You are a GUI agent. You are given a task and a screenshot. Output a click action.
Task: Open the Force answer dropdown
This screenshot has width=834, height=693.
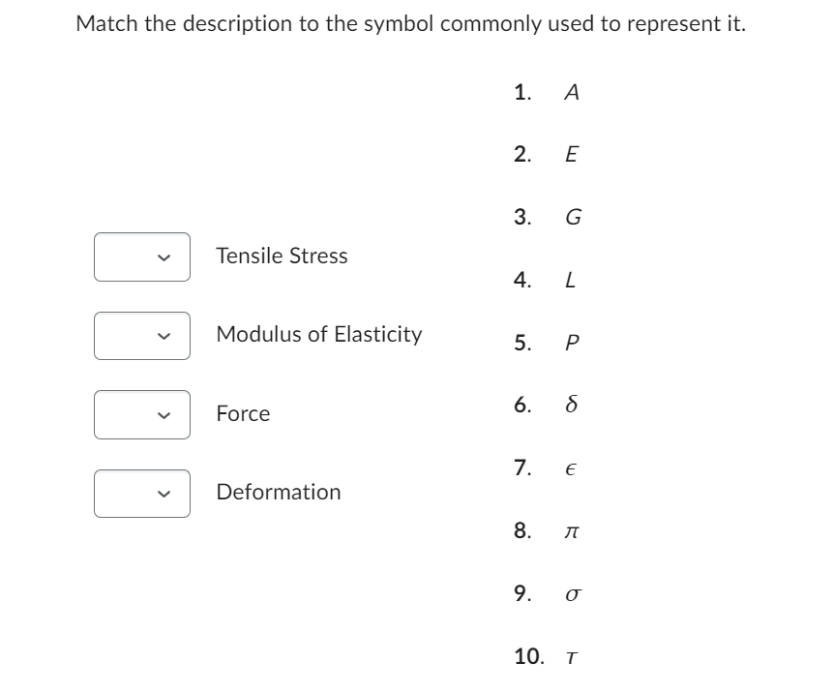pyautogui.click(x=141, y=414)
